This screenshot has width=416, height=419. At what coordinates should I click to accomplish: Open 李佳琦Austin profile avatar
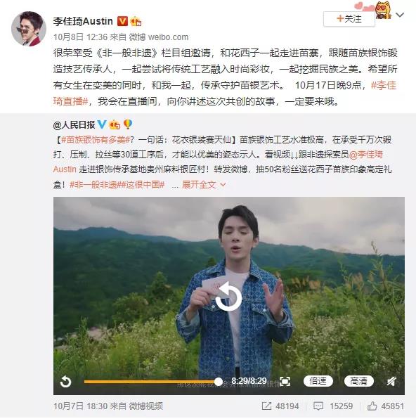pyautogui.click(x=28, y=28)
